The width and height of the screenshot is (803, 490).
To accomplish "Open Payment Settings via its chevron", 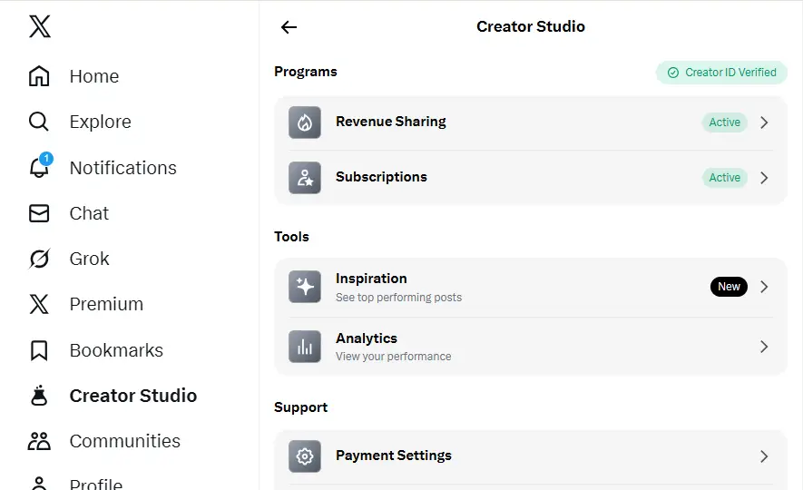I will [x=764, y=456].
